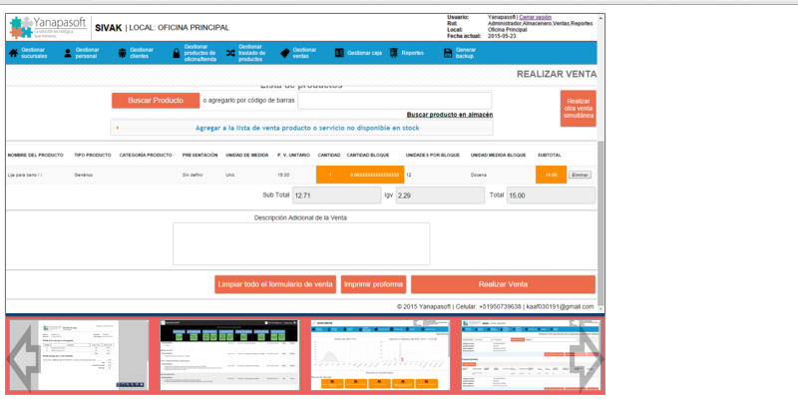798x399 pixels.
Task: Open Gestionar personal in the nav bar
Action: [84, 53]
